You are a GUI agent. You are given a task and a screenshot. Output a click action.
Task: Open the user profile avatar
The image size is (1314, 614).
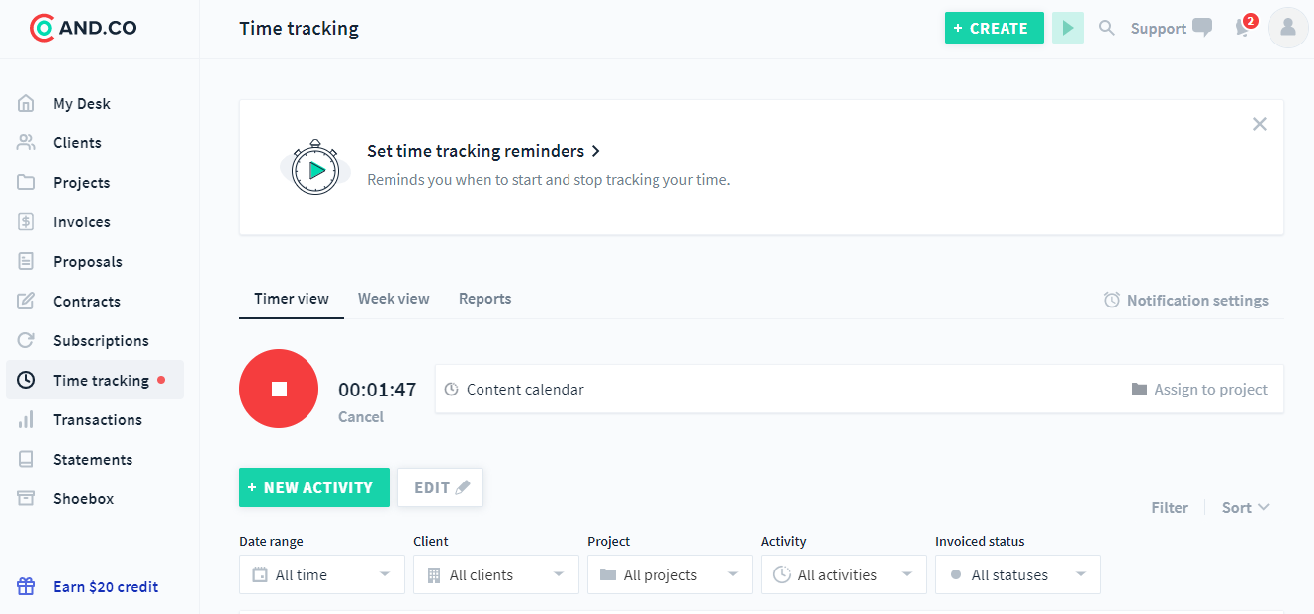[1287, 28]
